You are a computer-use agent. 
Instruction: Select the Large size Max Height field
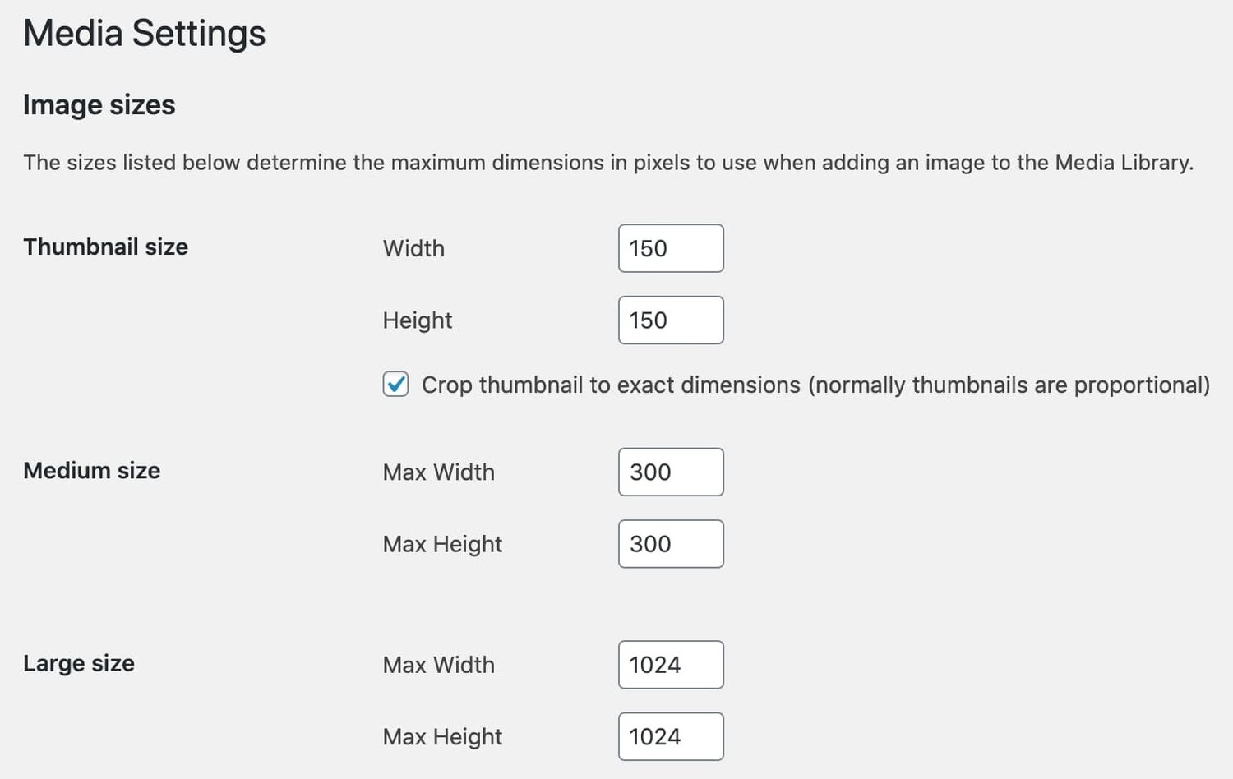point(671,737)
